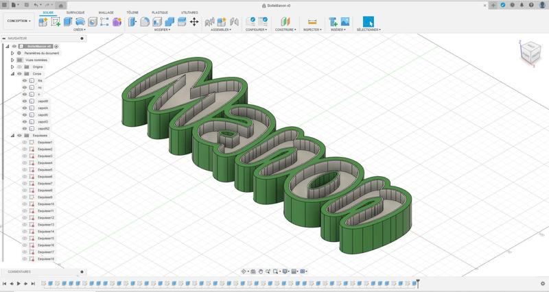
Task: Click the Extrude tool icon
Action: click(x=67, y=22)
